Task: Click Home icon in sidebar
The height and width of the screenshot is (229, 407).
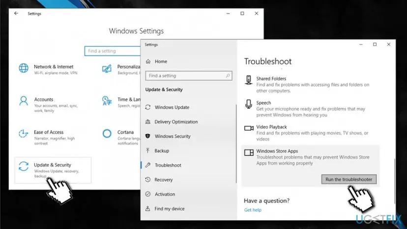Action: pos(148,61)
